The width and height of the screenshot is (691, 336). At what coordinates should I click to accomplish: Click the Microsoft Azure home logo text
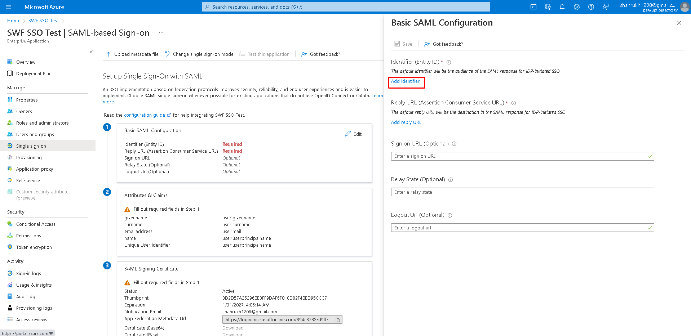point(44,7)
